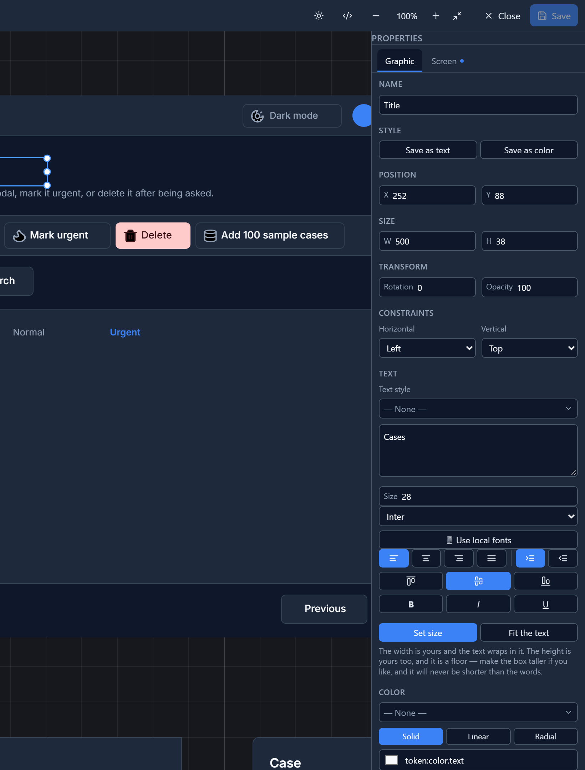Click Save as text button
The width and height of the screenshot is (585, 770).
428,150
